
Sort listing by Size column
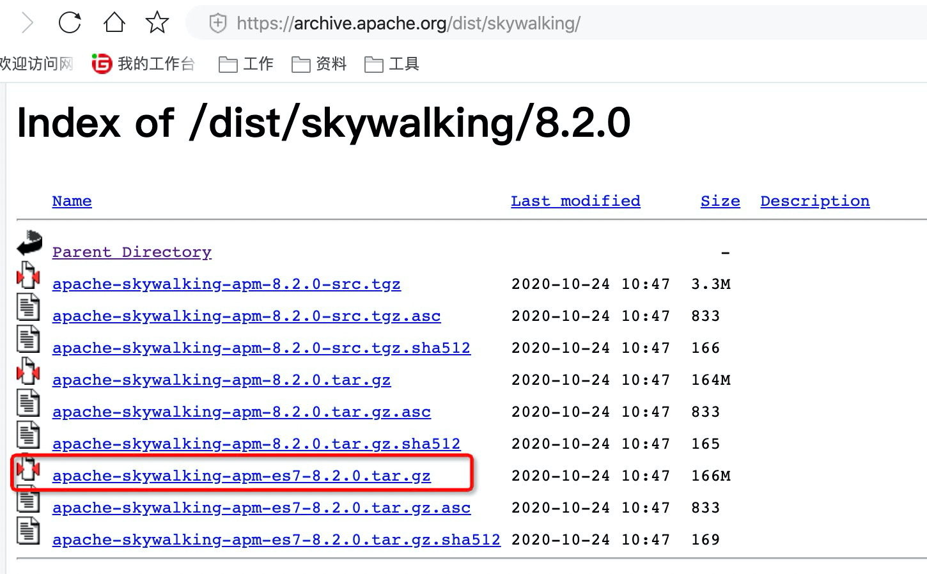[720, 201]
